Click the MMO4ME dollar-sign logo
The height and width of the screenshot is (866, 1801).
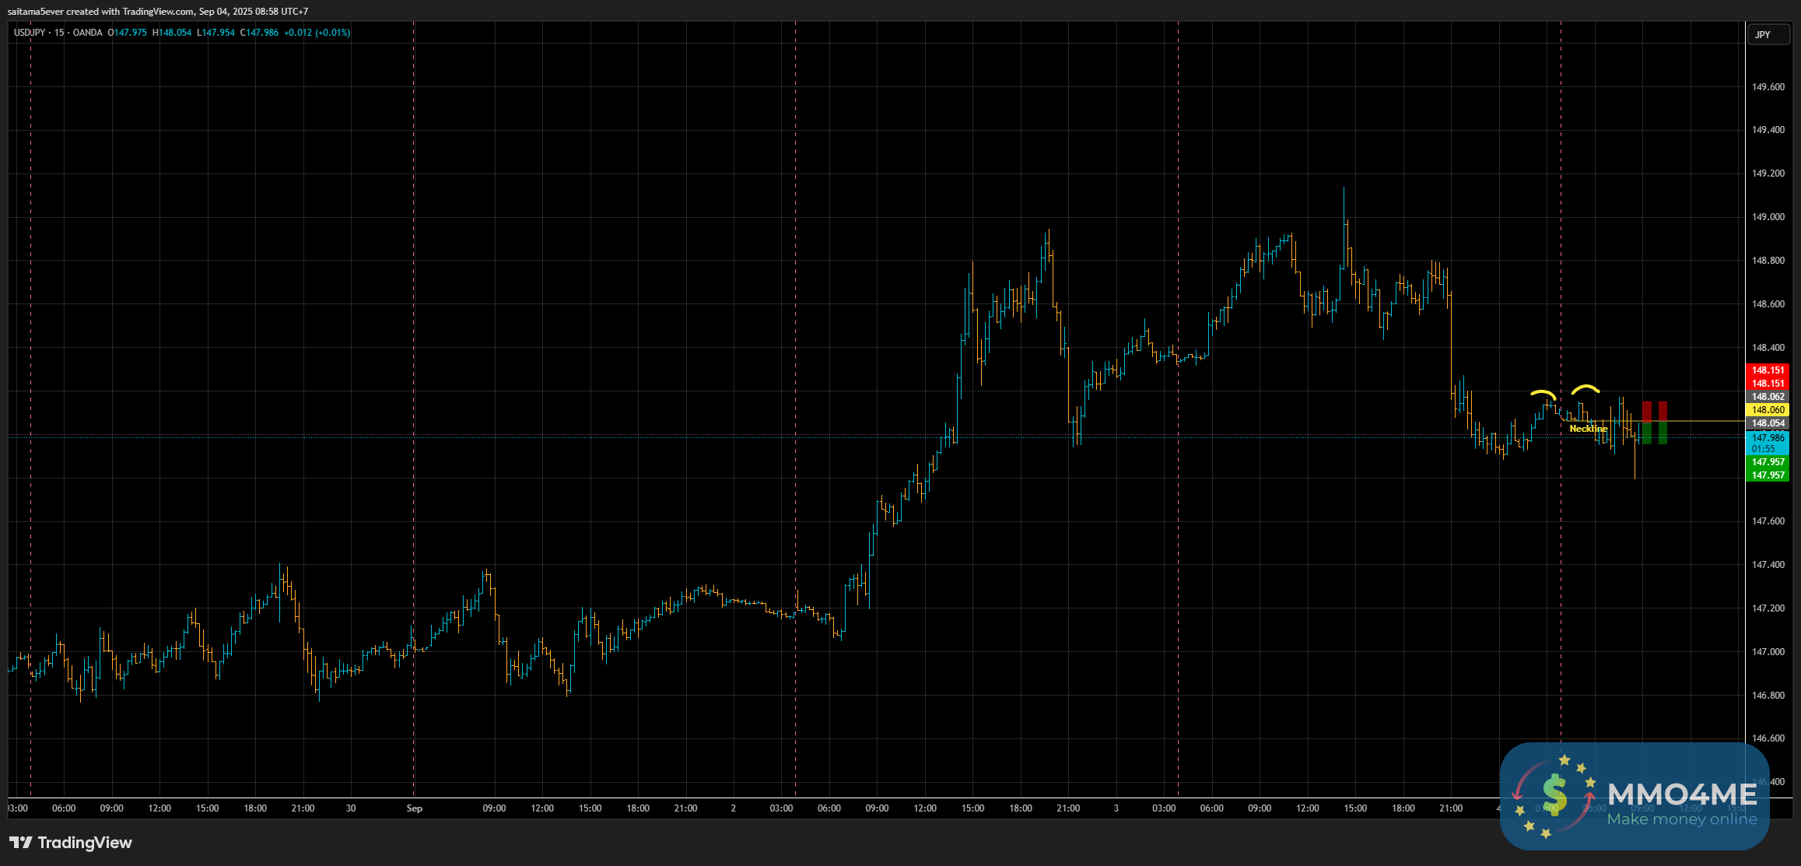pos(1554,795)
